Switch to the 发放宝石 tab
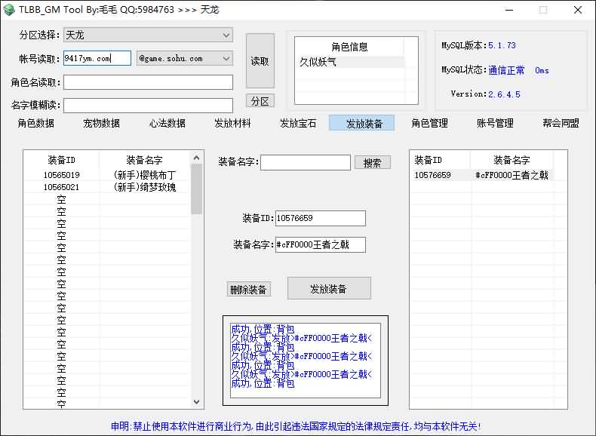Image resolution: width=596 pixels, height=436 pixels. coord(298,123)
